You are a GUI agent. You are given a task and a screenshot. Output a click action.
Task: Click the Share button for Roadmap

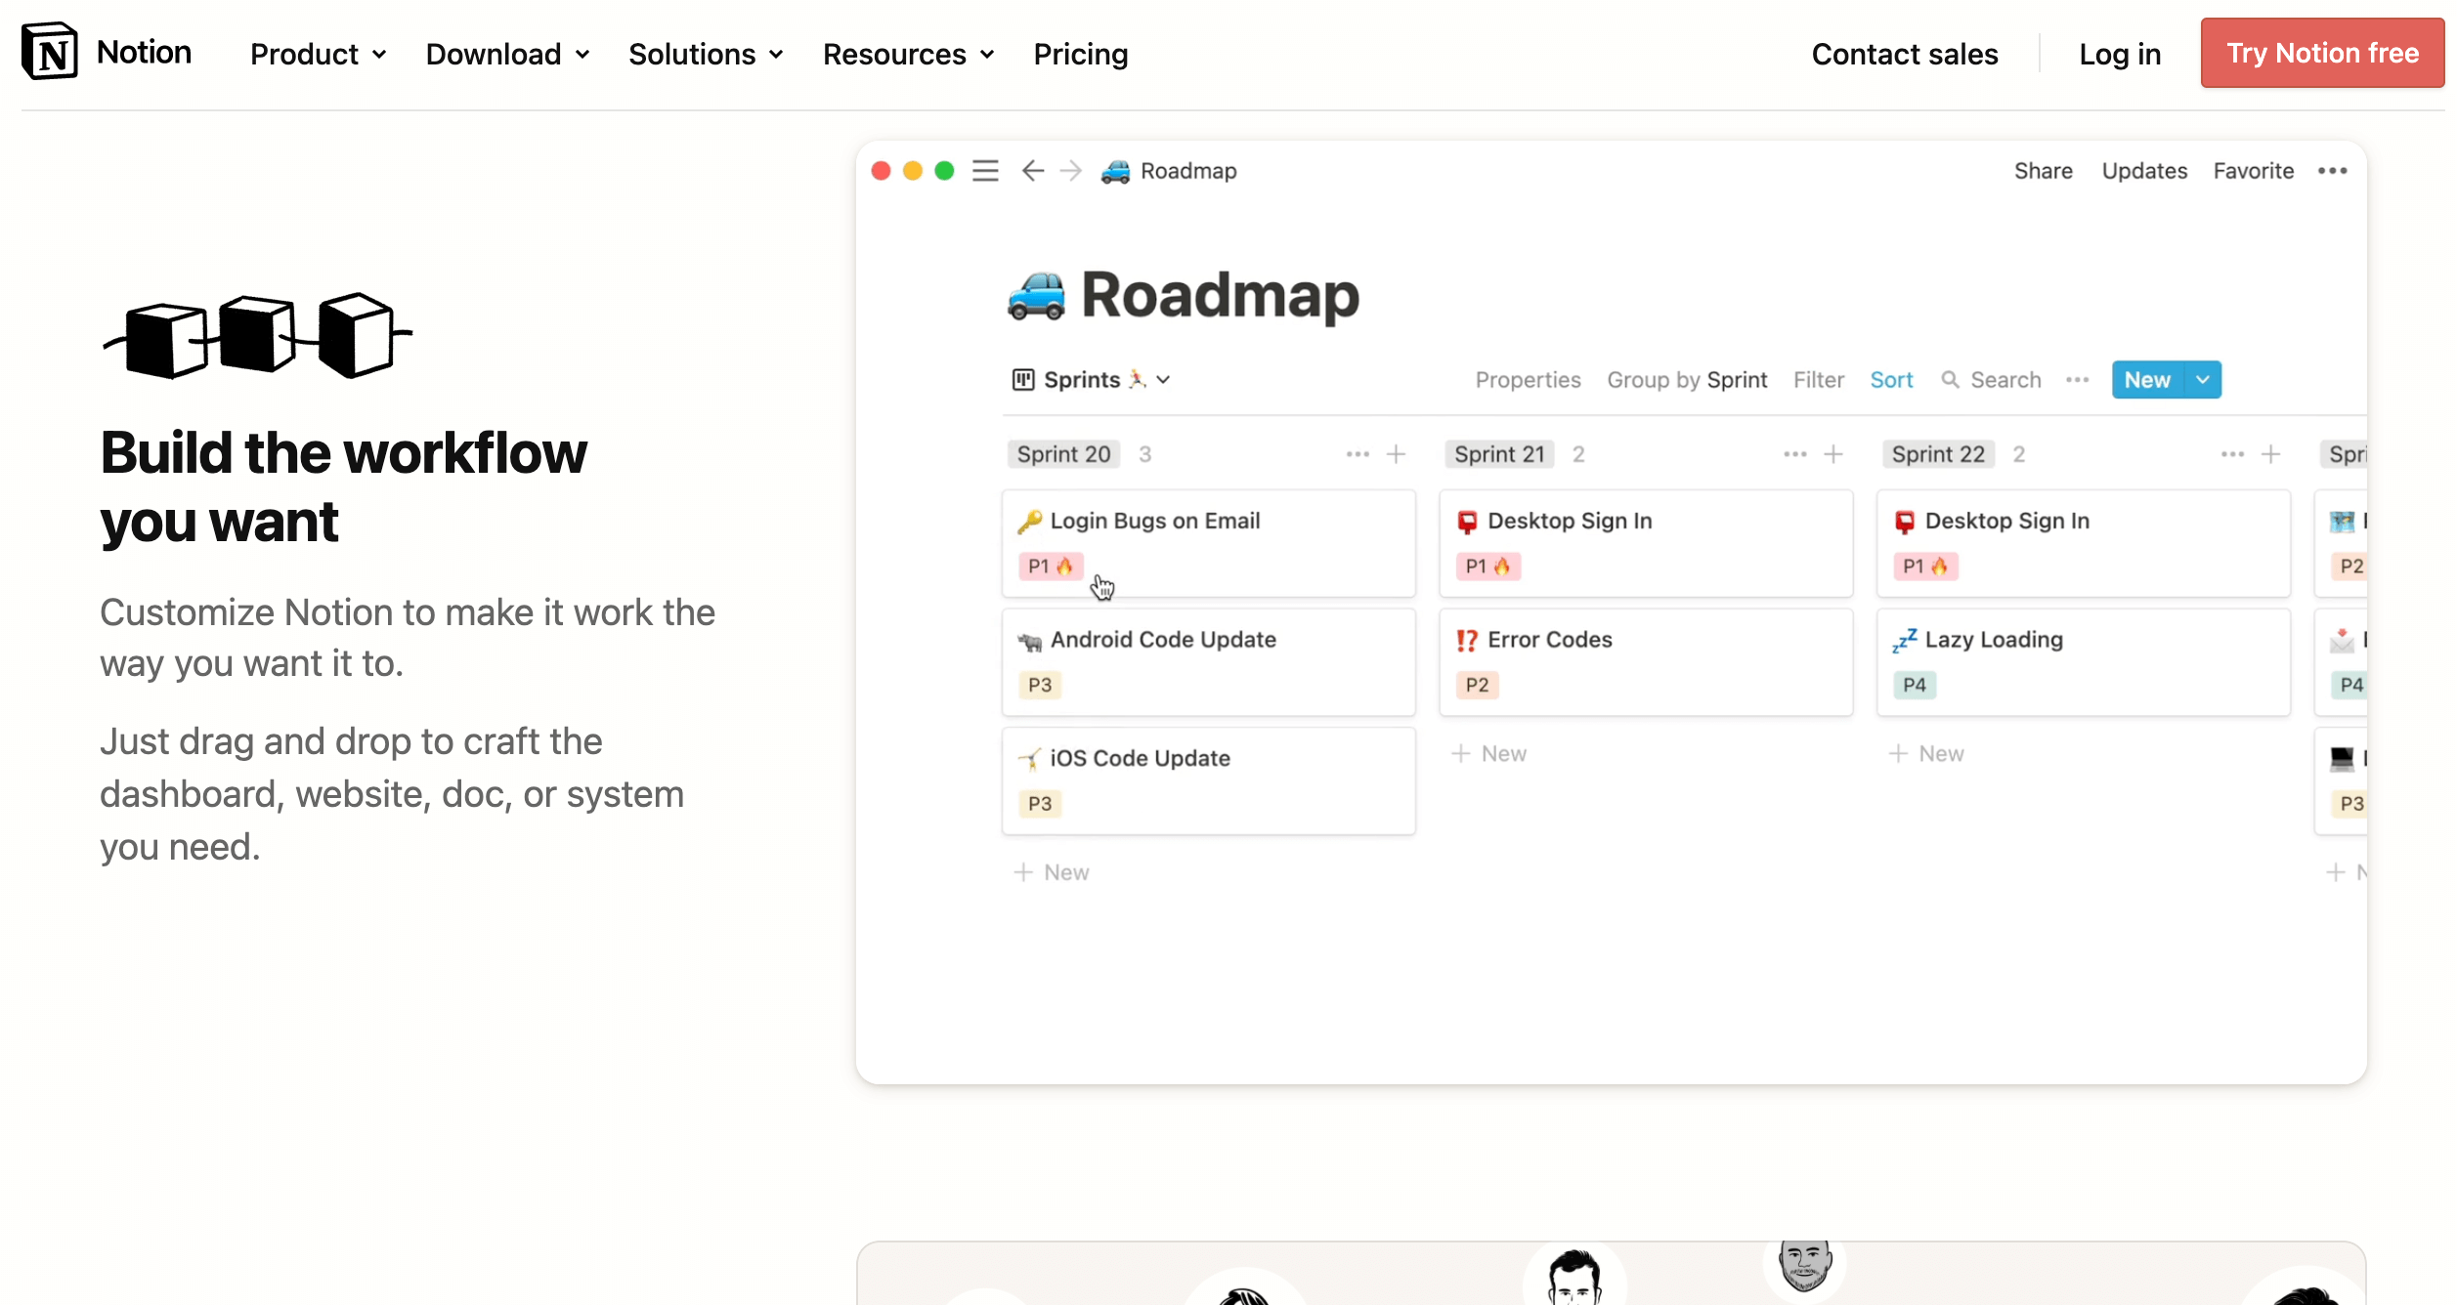(2043, 169)
